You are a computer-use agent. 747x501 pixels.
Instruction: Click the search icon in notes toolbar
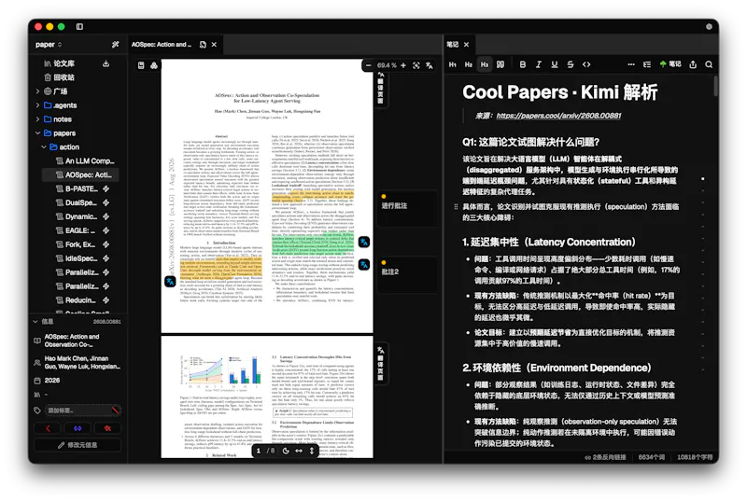click(x=709, y=64)
